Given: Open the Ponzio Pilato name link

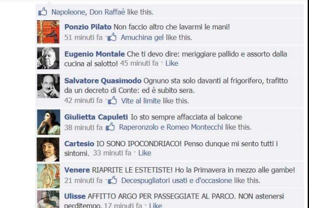Looking at the screenshot, I should click(x=88, y=27).
